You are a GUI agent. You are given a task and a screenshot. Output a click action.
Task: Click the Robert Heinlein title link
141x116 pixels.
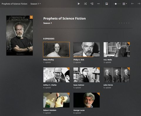pyautogui.click(x=50, y=110)
